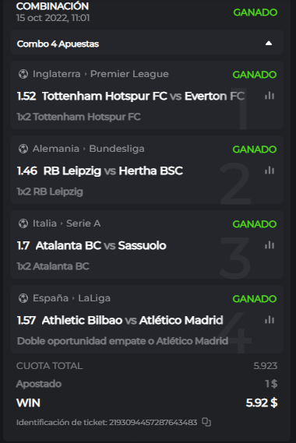Click football icon beside Inglaterra Premier League

(23, 74)
